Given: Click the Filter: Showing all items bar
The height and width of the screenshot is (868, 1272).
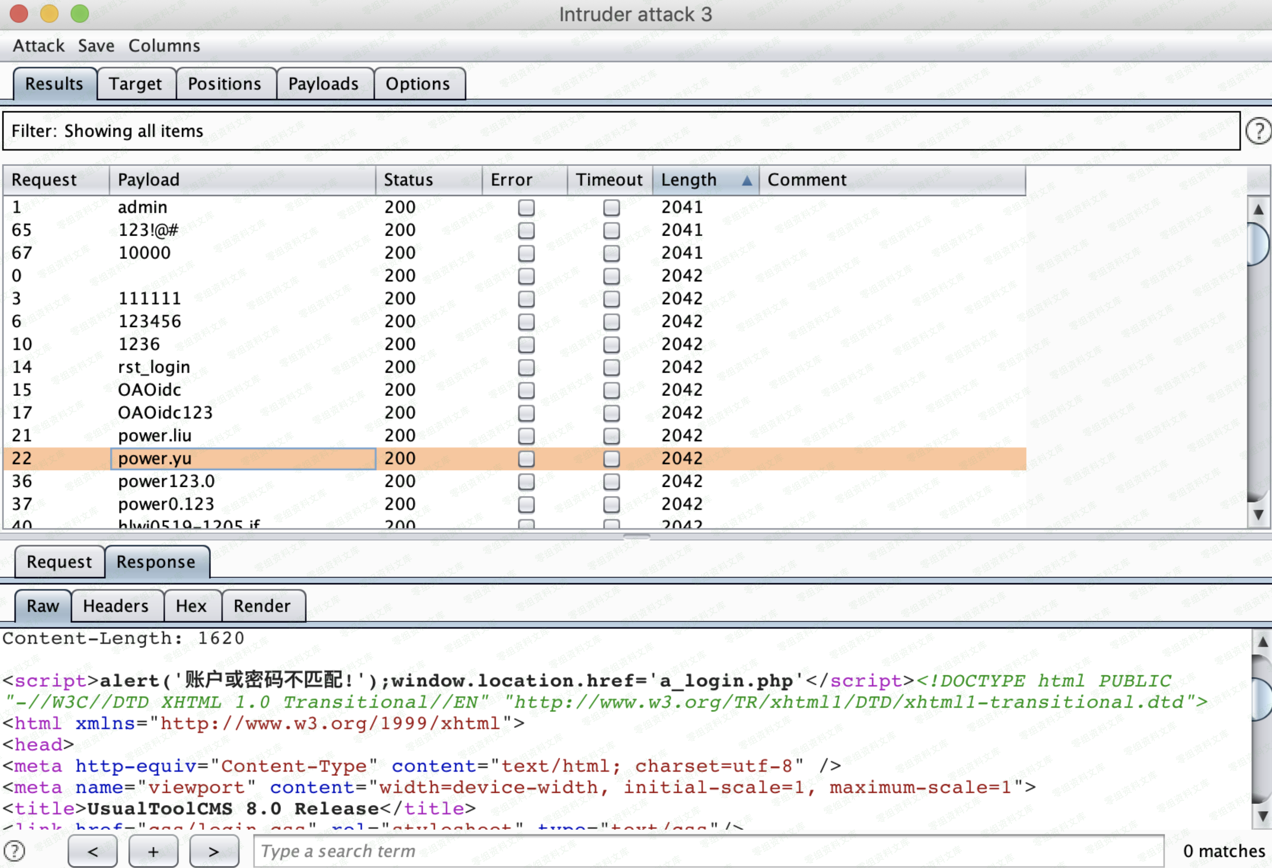Looking at the screenshot, I should [621, 131].
